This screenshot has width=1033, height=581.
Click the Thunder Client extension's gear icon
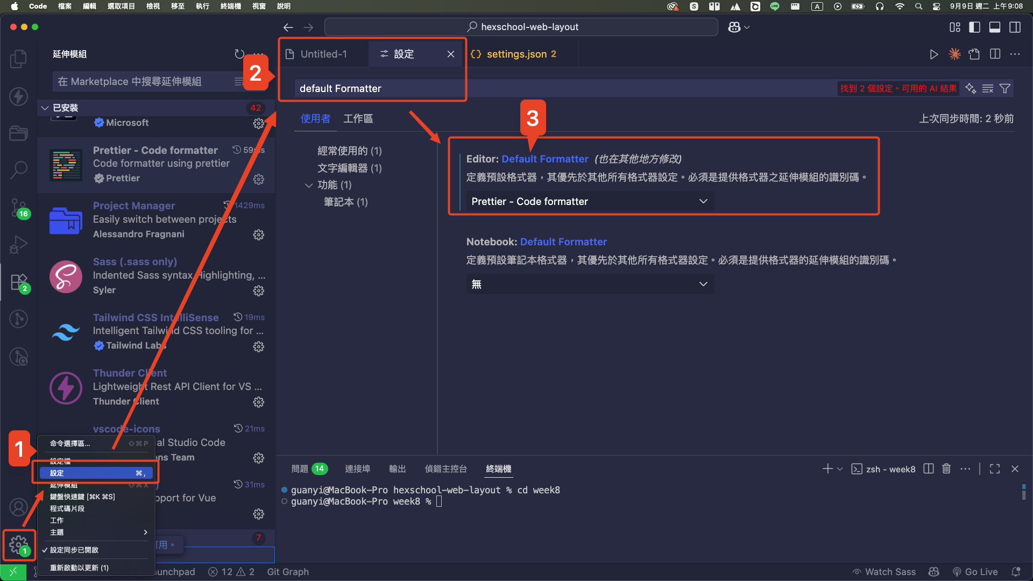click(259, 402)
